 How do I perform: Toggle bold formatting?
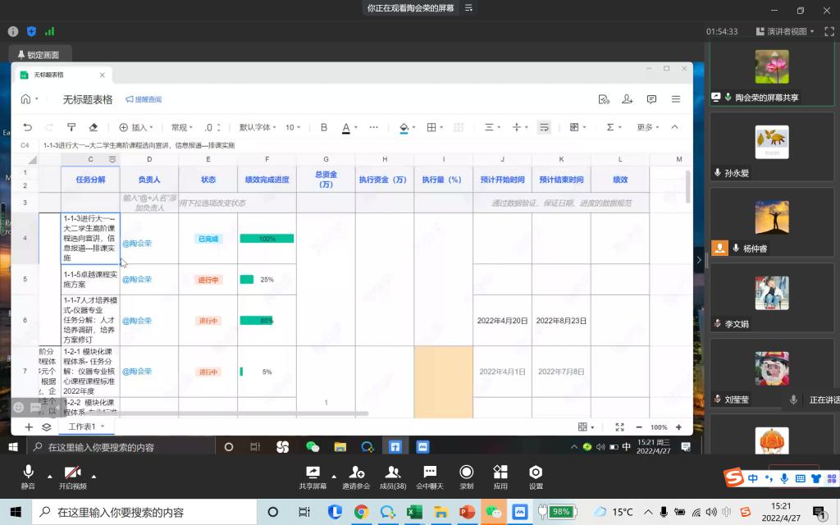tap(324, 127)
